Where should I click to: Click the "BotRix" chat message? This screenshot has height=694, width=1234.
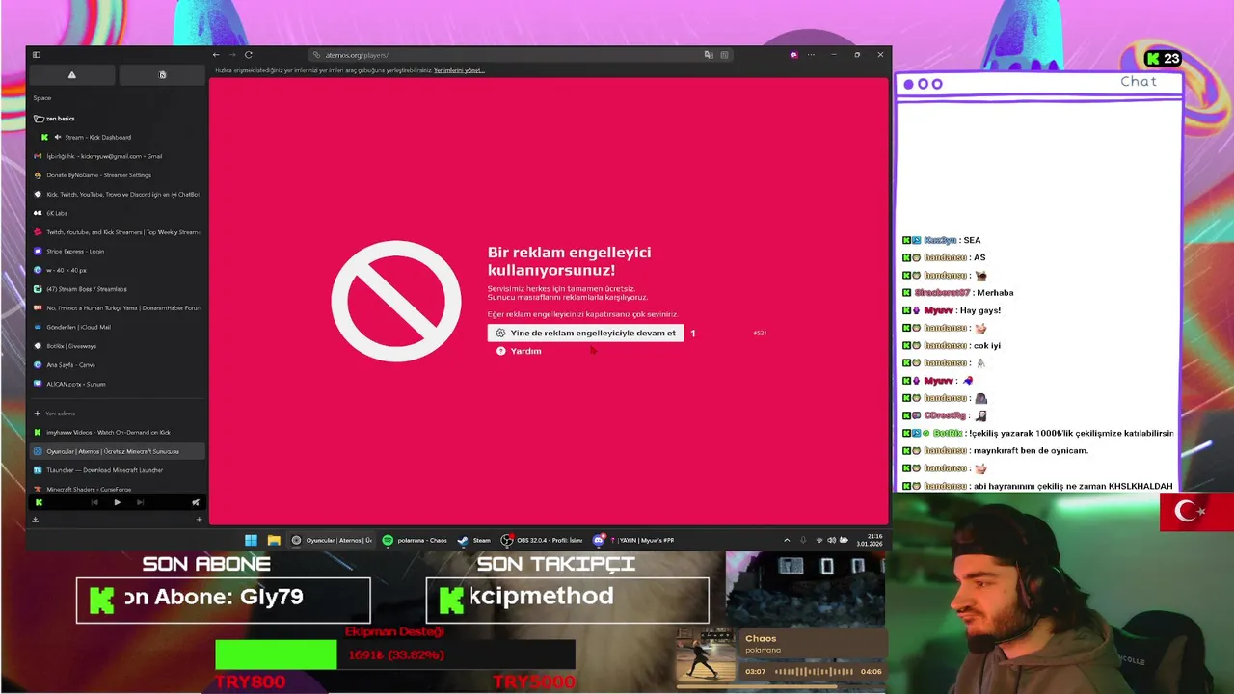(1037, 433)
